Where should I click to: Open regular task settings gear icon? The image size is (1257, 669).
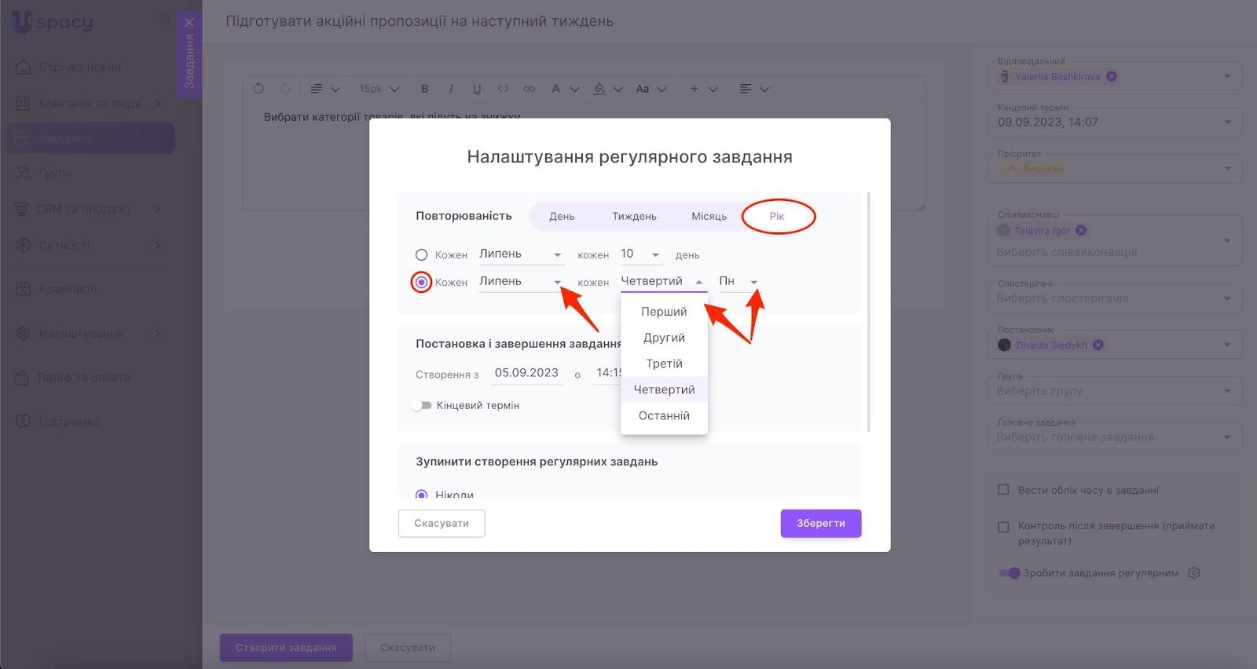(x=1194, y=573)
